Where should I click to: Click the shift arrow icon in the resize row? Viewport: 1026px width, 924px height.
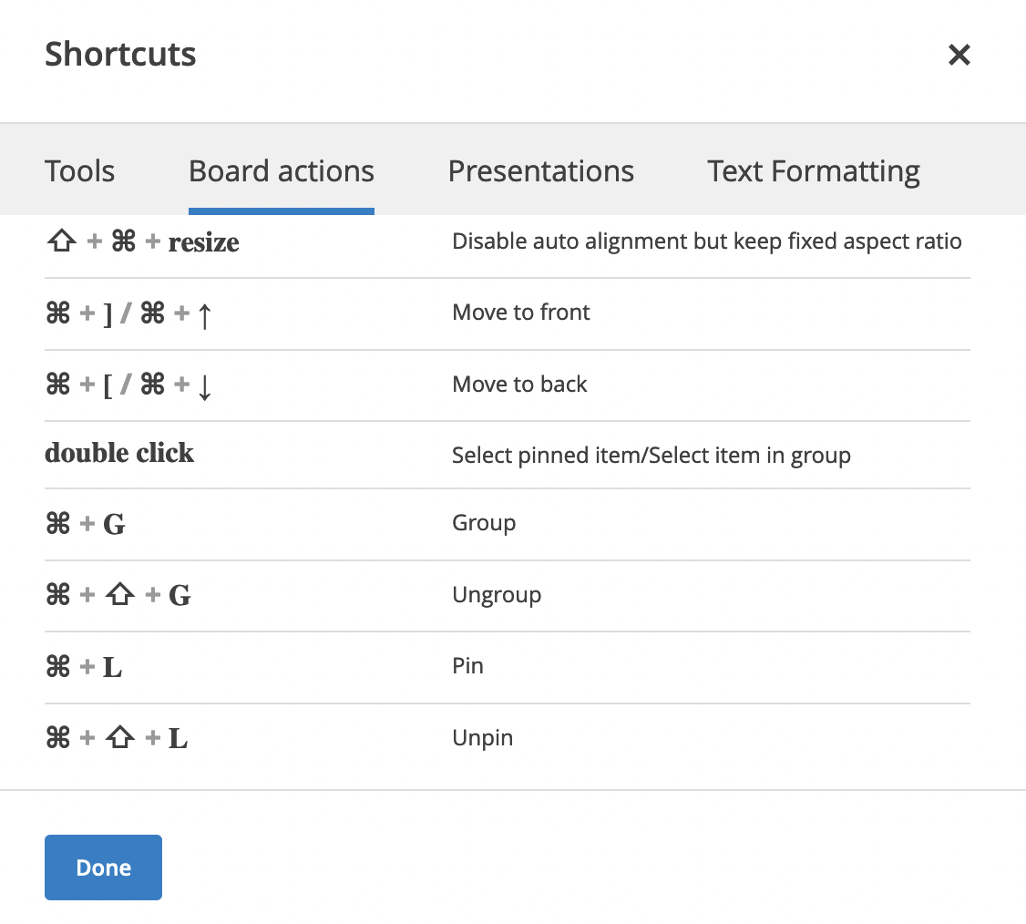[62, 241]
